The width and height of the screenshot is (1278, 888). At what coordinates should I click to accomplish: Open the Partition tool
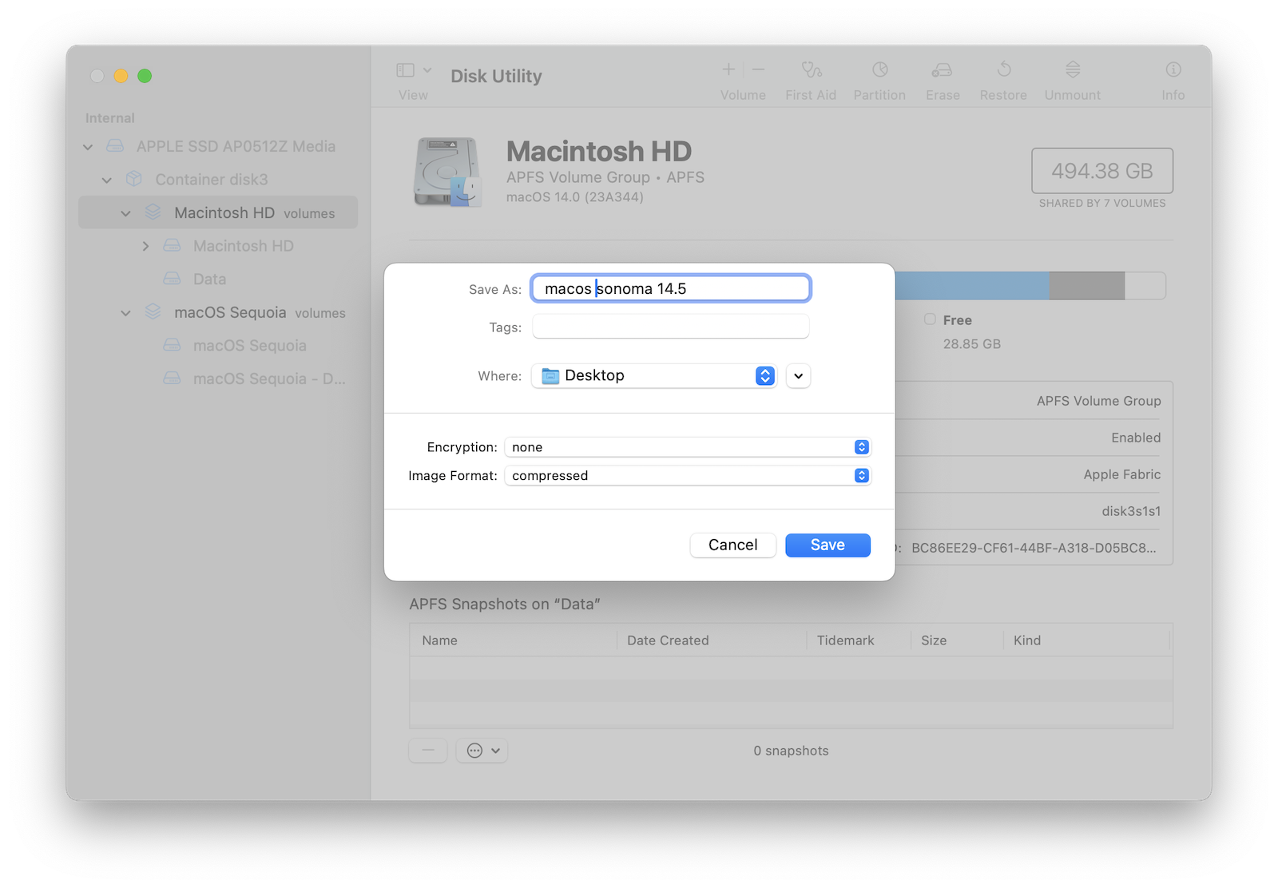(x=879, y=70)
